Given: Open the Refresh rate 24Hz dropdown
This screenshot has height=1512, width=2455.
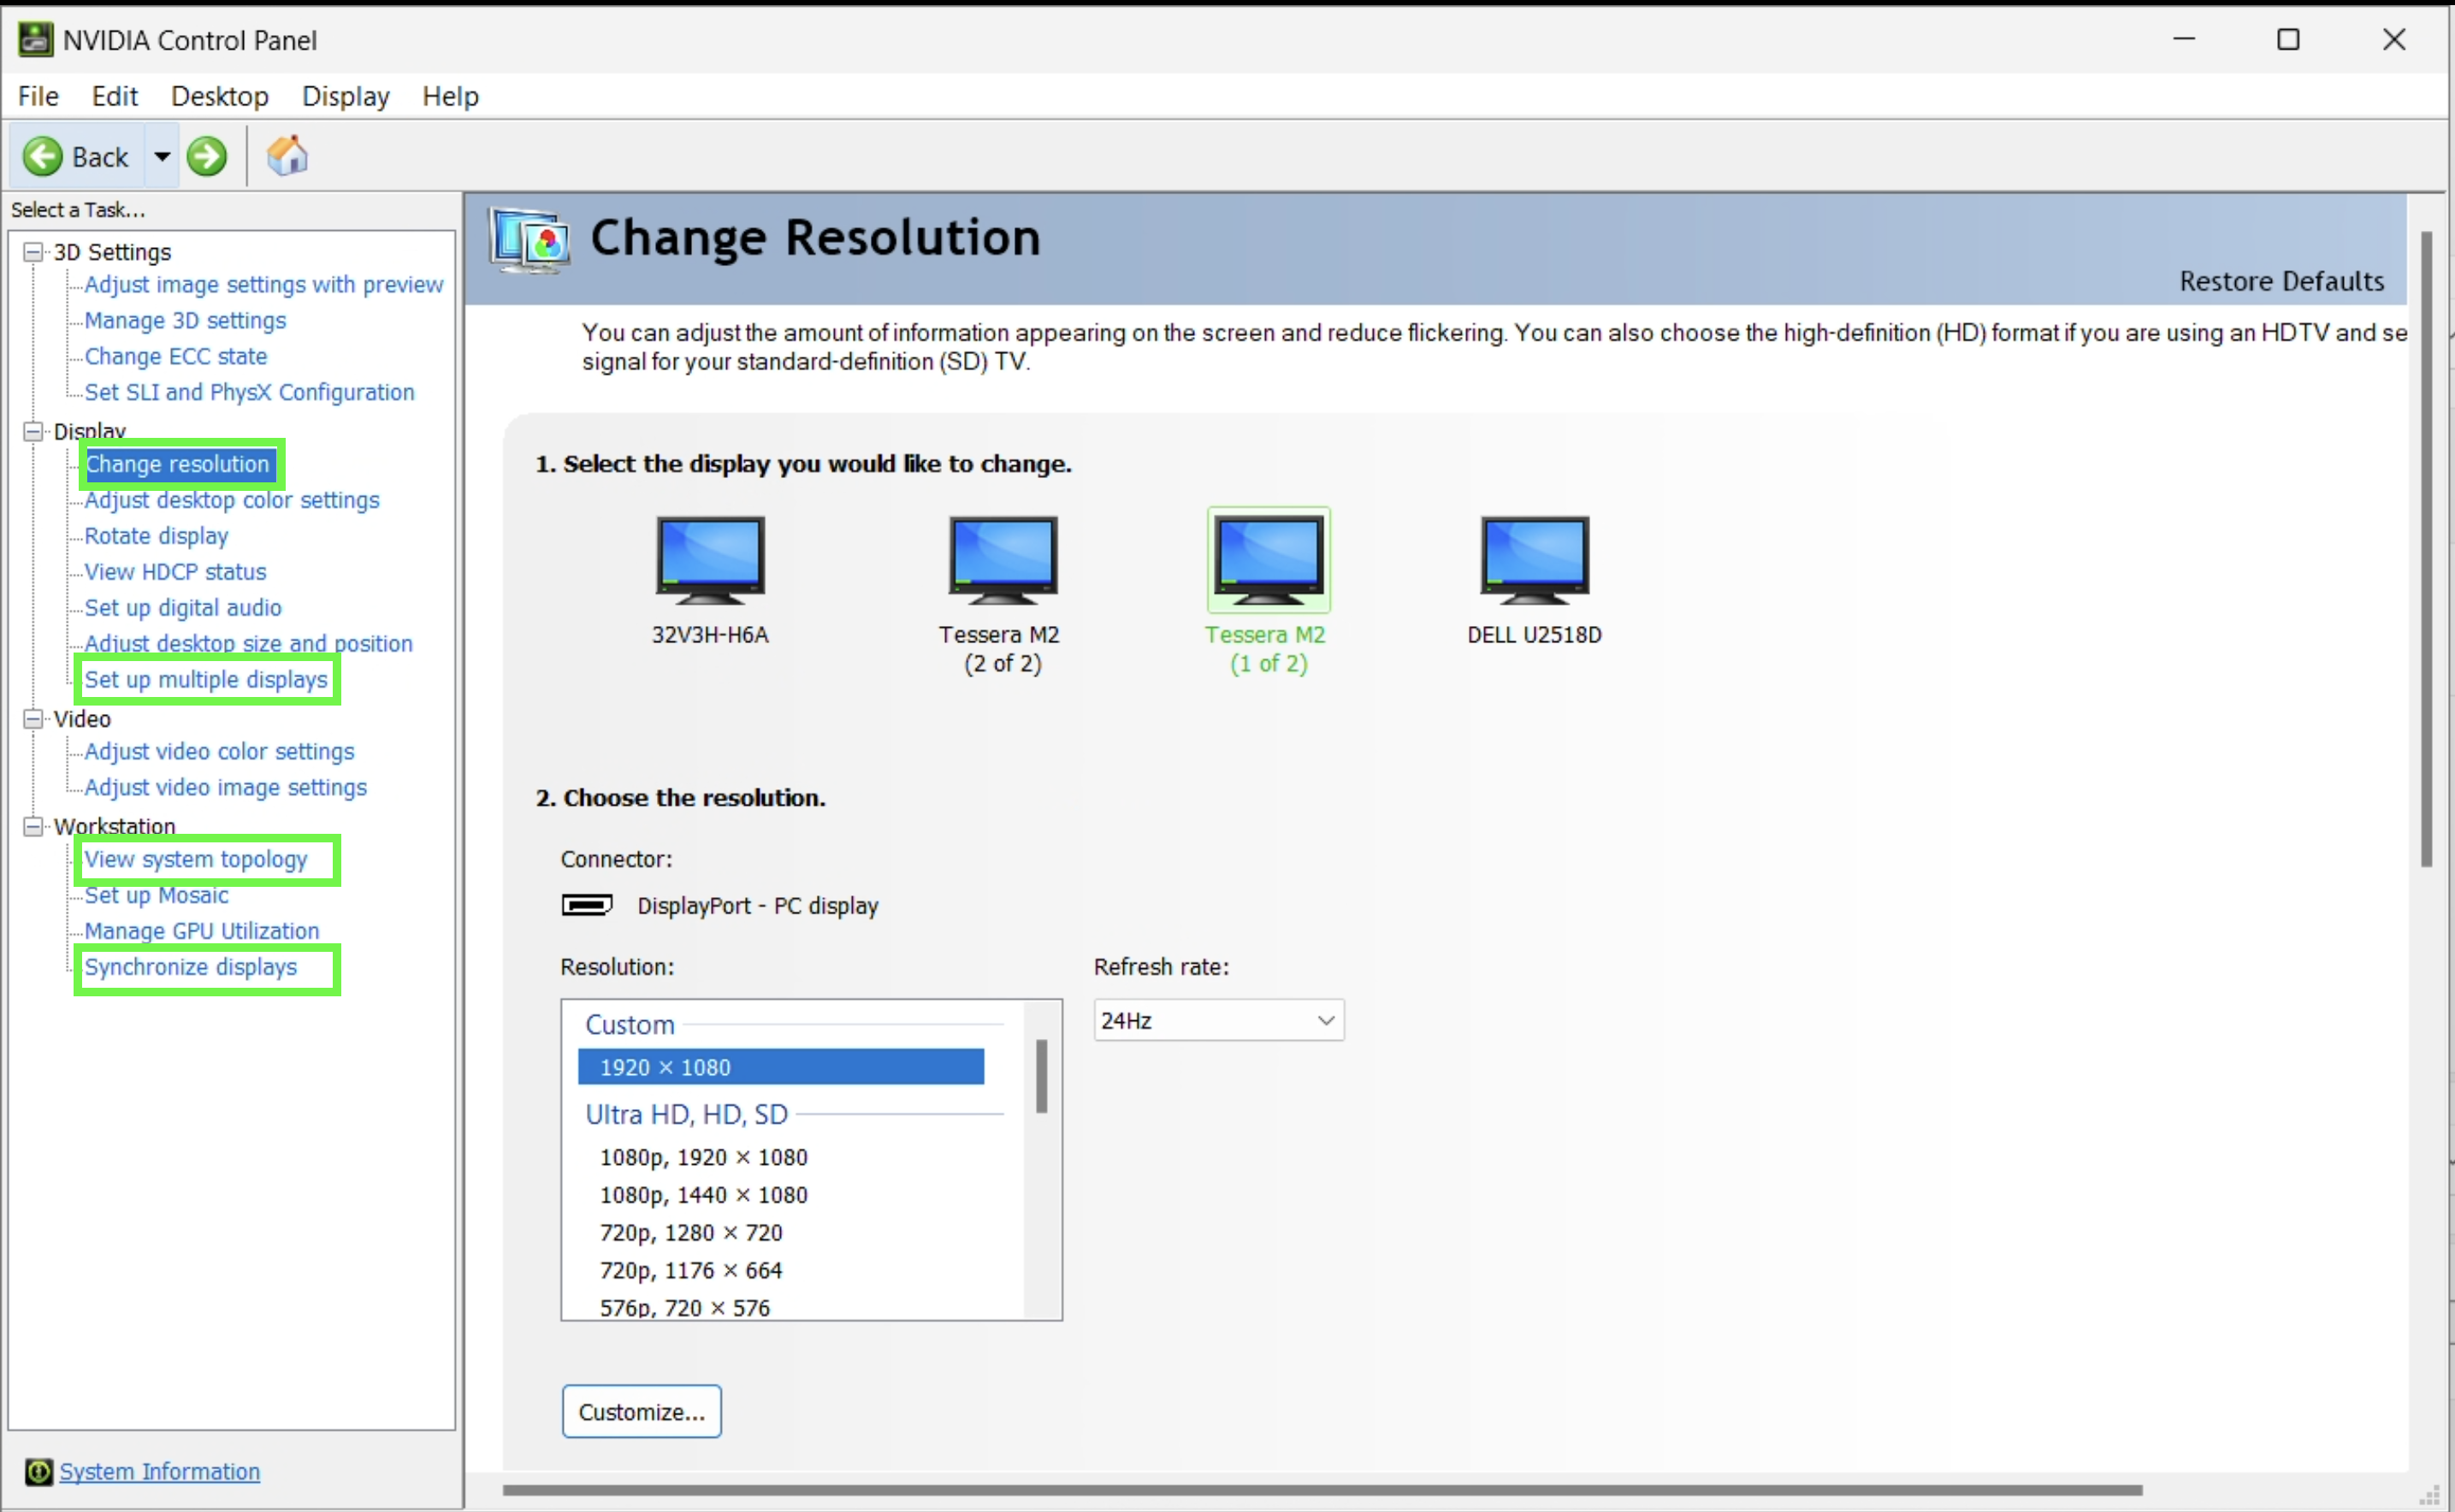Looking at the screenshot, I should click(x=1218, y=1021).
